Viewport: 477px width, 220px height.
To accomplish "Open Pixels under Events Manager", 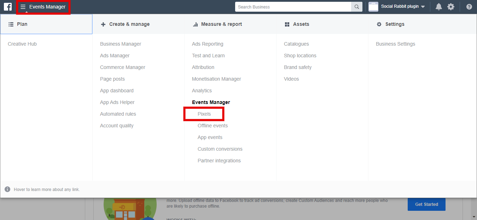I will pos(204,114).
